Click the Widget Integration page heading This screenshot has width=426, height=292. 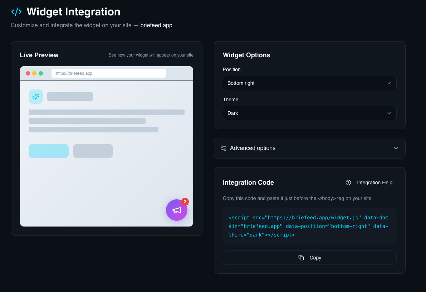[x=73, y=12]
